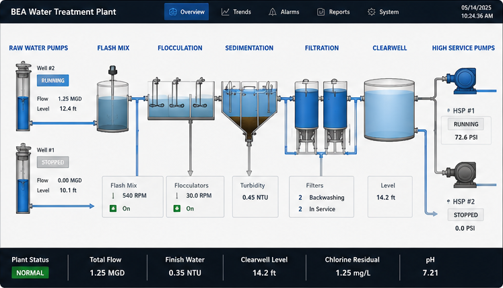
Task: Click the Backwashing filters row
Action: (321, 198)
